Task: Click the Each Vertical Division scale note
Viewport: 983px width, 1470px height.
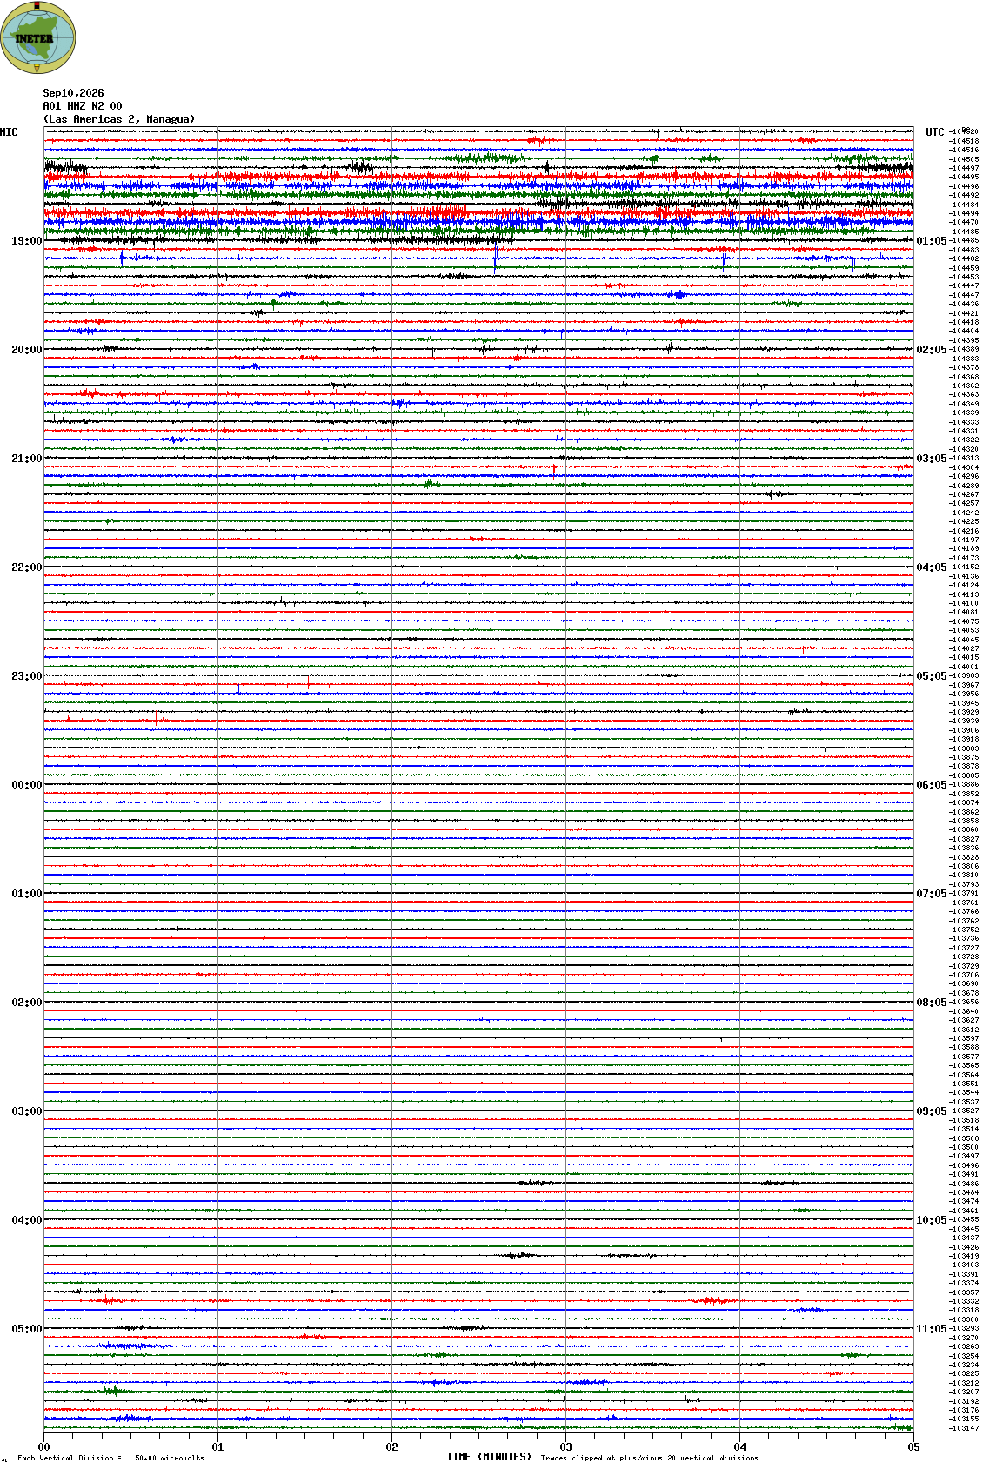Action: coord(110,1458)
